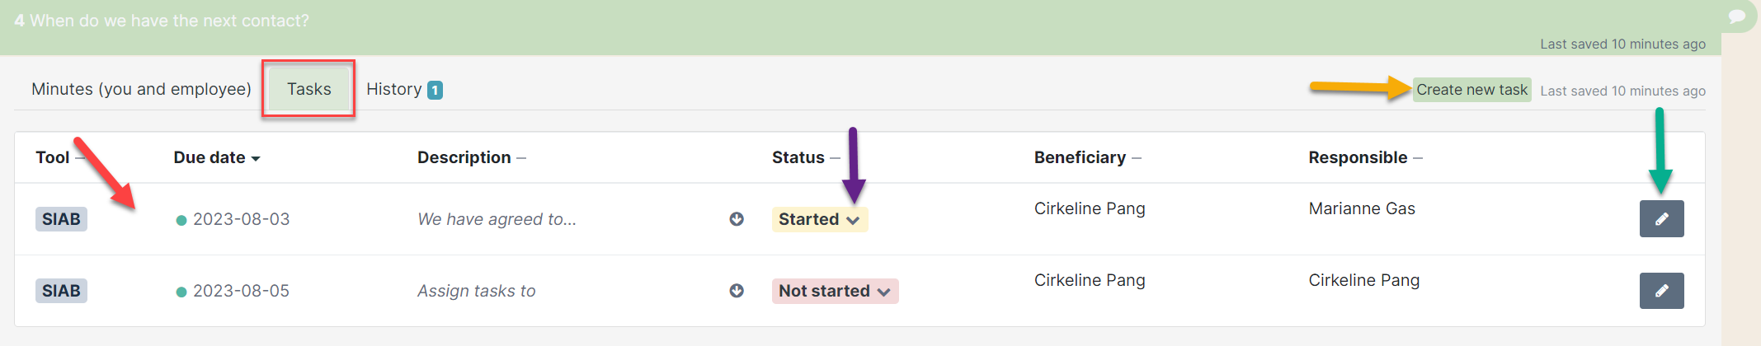Open the History tab
This screenshot has height=346, width=1761.
[x=404, y=89]
